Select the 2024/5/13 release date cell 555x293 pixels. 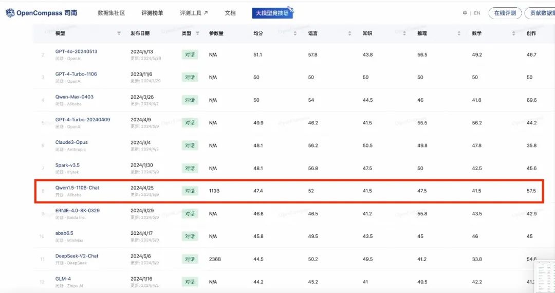142,52
